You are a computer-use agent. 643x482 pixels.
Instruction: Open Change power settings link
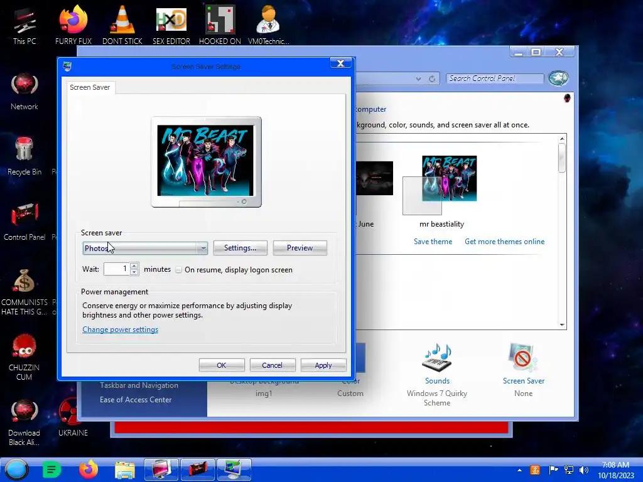(120, 329)
